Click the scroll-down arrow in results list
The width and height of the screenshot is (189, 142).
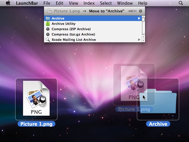(x=143, y=40)
